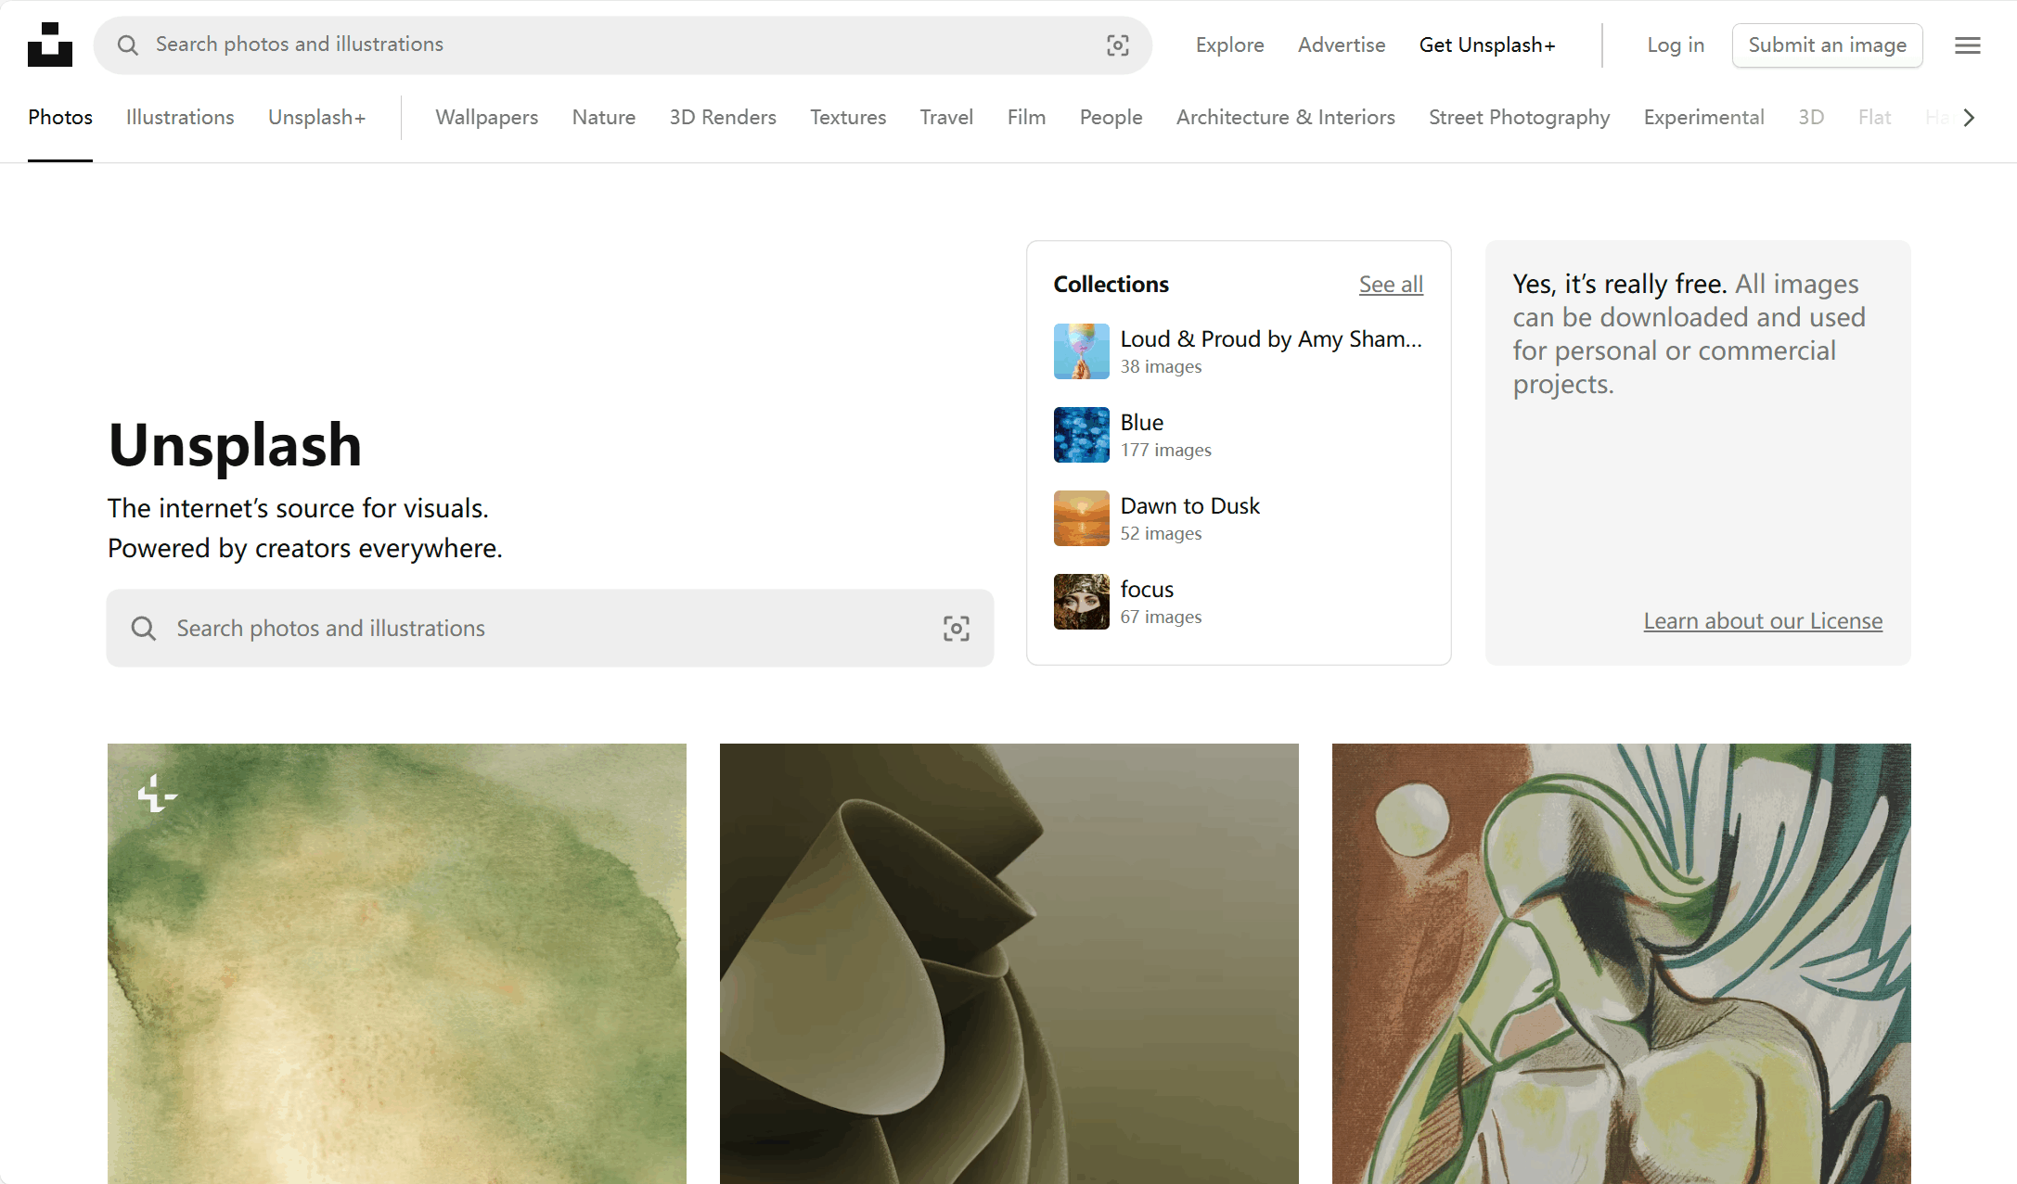Open the Street Photography category
The height and width of the screenshot is (1184, 2017).
(1519, 118)
